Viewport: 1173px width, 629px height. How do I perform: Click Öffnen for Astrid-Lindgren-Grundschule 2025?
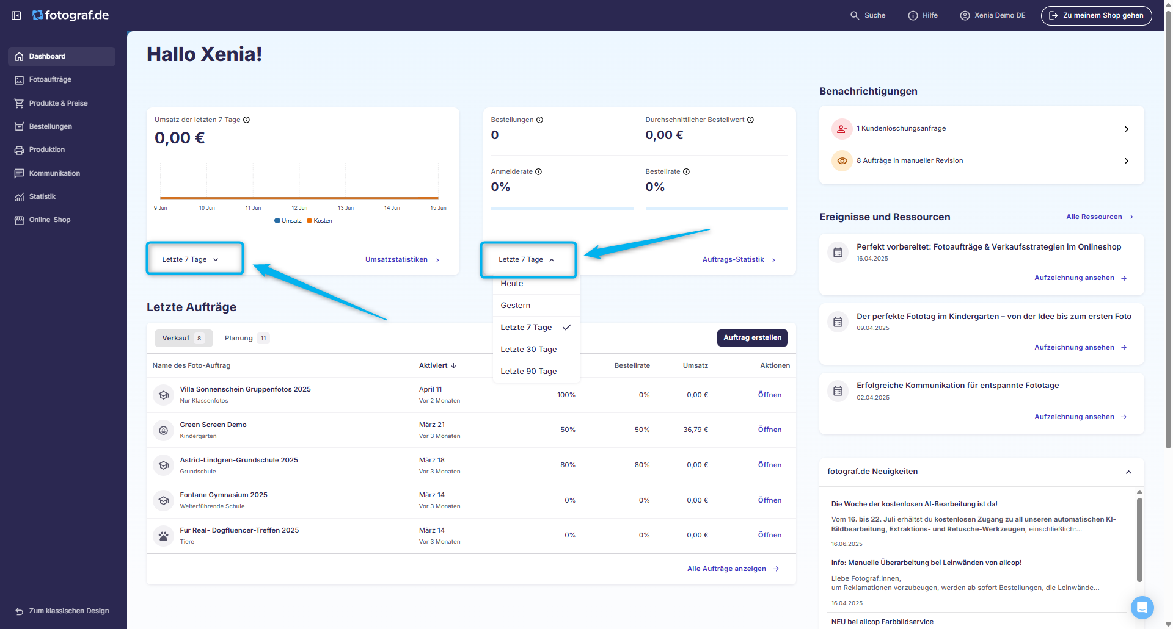770,465
